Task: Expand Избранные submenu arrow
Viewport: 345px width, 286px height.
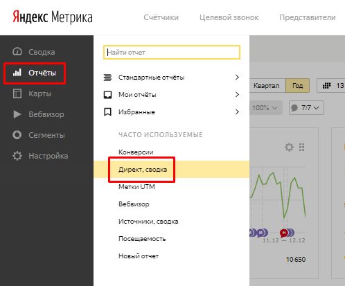Action: click(237, 112)
